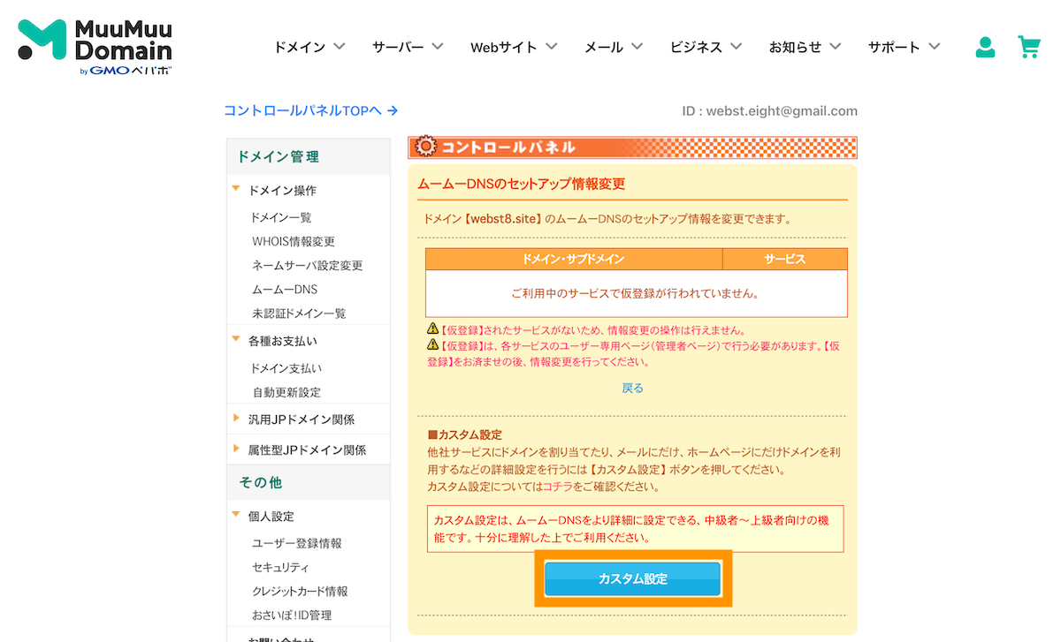Open 自動更新設定 in sidebar
Viewport: 1061px width, 642px height.
[x=286, y=392]
